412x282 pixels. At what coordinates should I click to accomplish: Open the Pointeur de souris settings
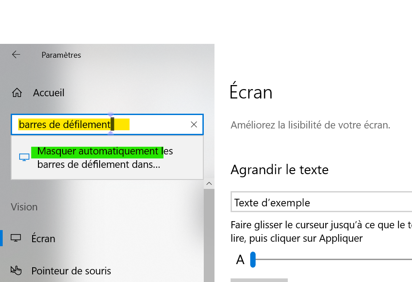(x=71, y=271)
